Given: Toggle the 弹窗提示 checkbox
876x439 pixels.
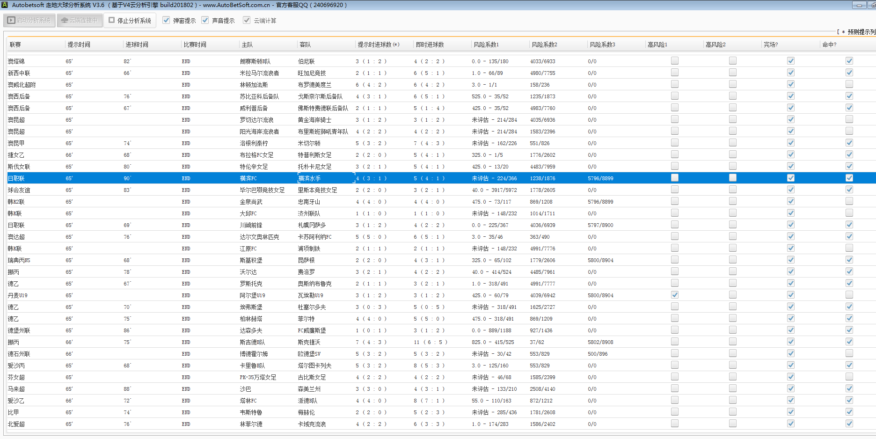Looking at the screenshot, I should 166,21.
